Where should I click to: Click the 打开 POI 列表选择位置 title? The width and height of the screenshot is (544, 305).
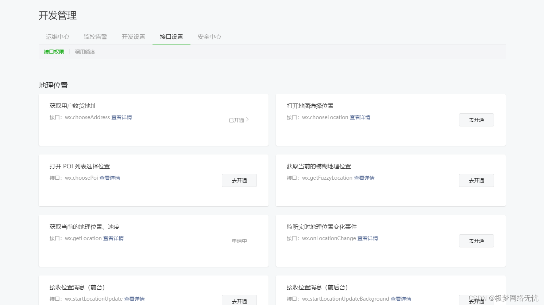click(80, 167)
